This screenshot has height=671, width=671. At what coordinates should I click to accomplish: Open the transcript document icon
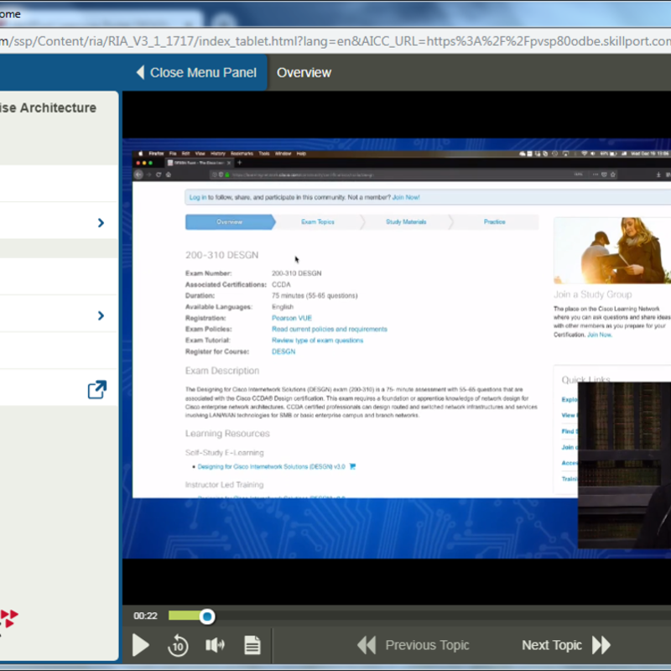pyautogui.click(x=252, y=645)
